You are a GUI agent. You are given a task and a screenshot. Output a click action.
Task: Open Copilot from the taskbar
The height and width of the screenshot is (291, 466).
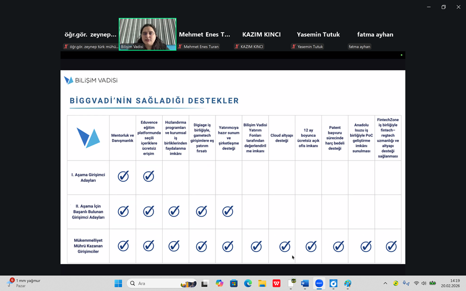click(x=219, y=283)
